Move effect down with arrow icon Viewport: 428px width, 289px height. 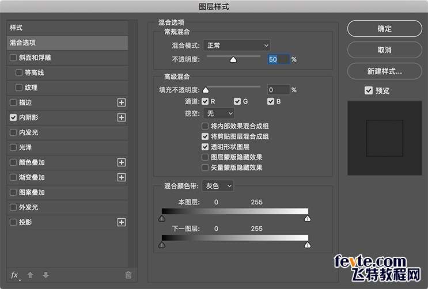click(x=46, y=275)
